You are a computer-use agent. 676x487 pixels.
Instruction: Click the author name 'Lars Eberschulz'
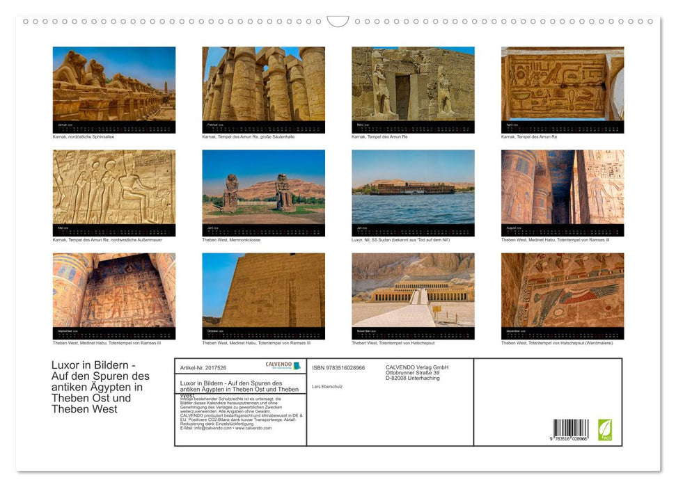[327, 387]
